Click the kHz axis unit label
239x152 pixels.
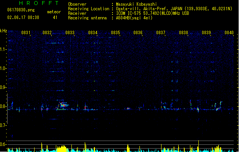tap(3, 31)
